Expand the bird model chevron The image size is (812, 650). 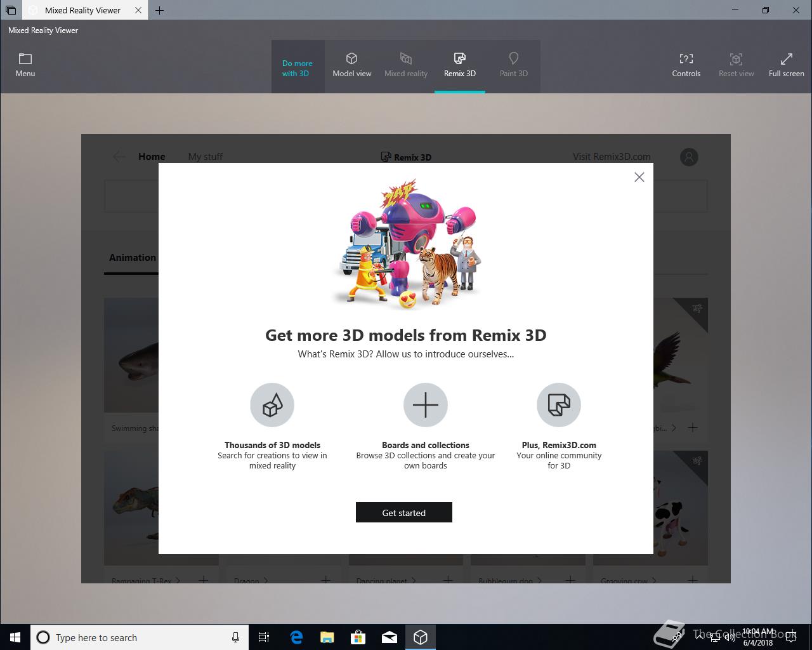pyautogui.click(x=674, y=428)
